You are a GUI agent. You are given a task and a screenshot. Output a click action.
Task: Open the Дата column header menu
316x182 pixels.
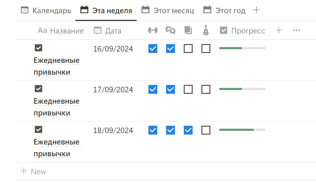tap(108, 31)
